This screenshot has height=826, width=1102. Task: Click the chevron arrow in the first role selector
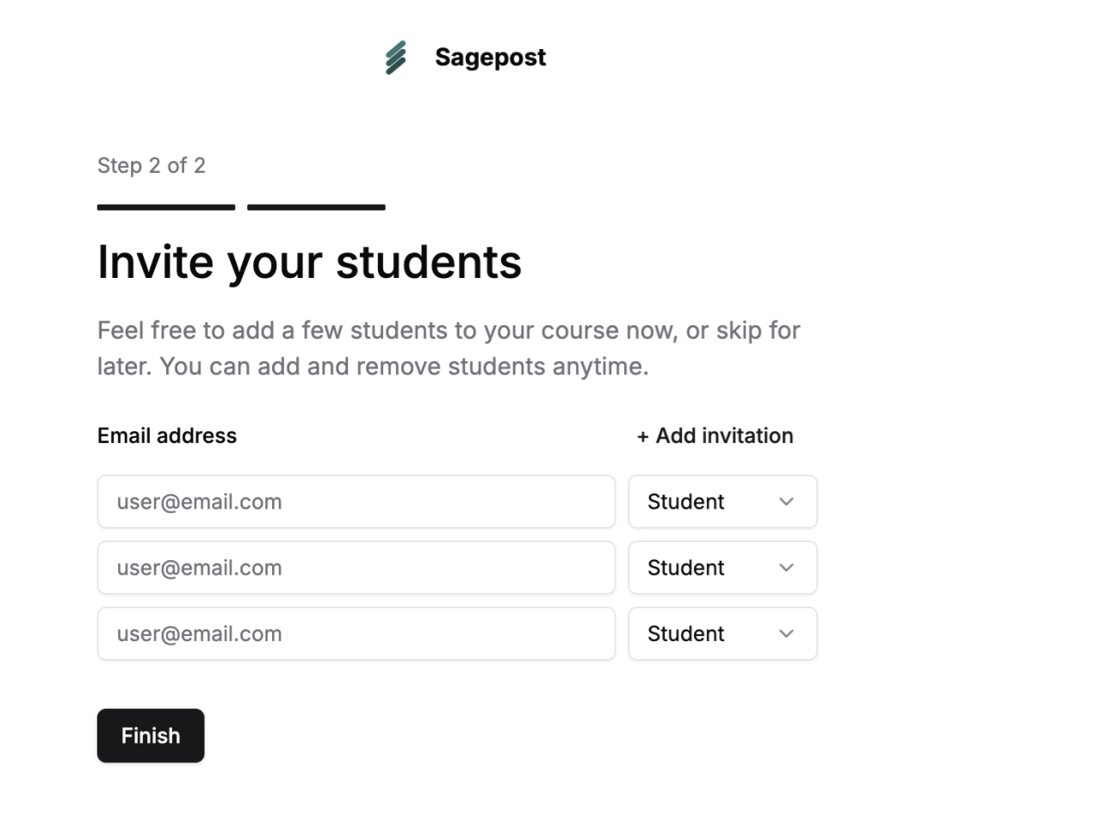pos(786,502)
